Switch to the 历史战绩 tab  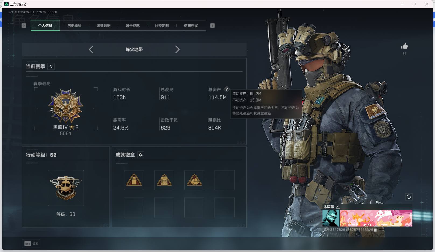pos(74,26)
